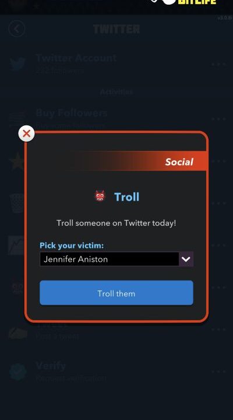Open the Twitter Account row
The image size is (233, 420).
pos(116,64)
